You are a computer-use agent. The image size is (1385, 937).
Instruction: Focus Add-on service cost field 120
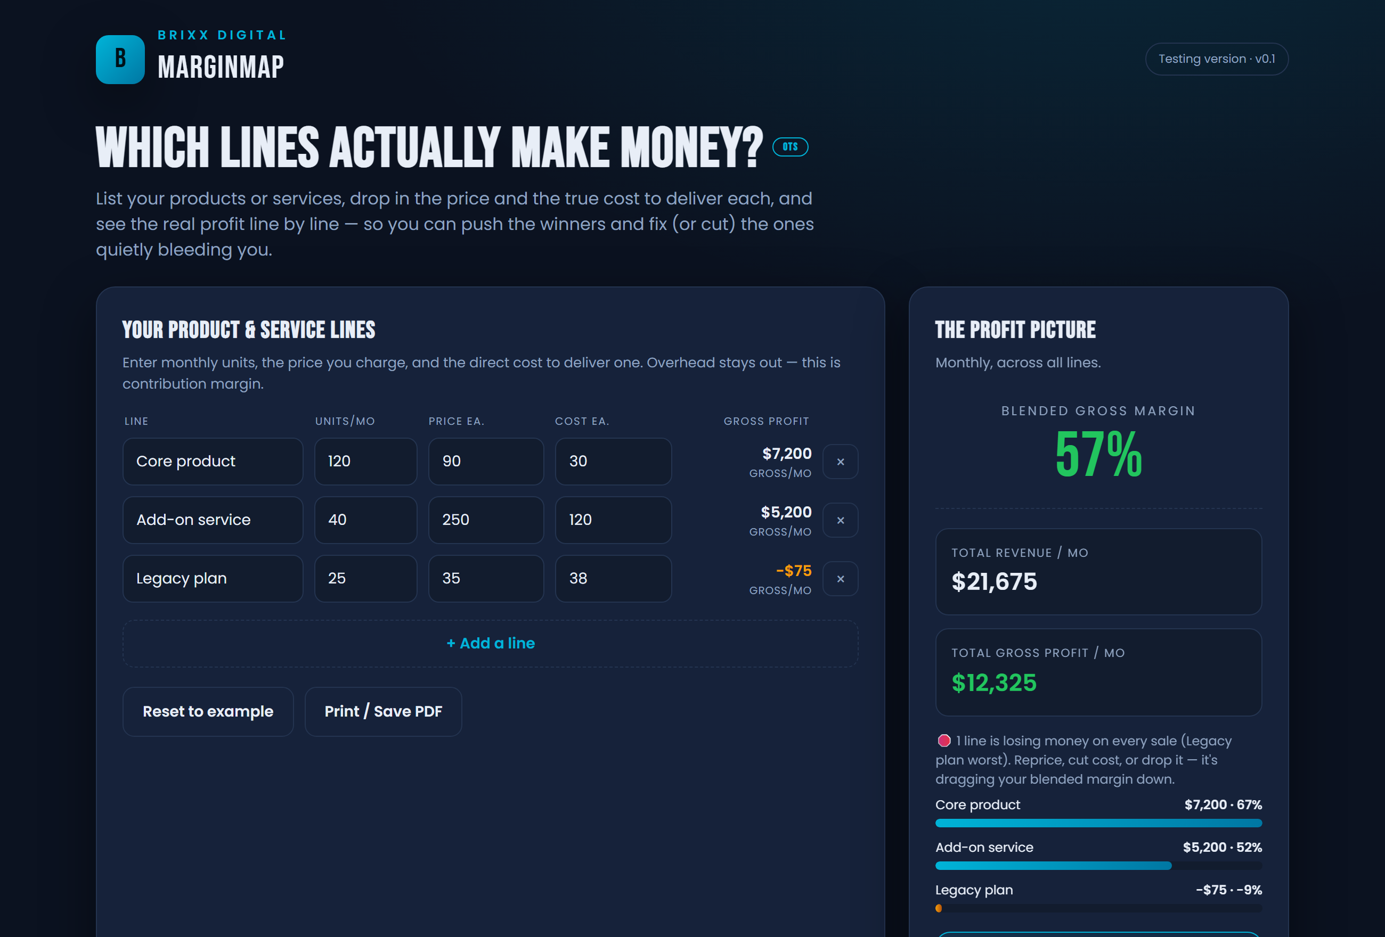613,520
